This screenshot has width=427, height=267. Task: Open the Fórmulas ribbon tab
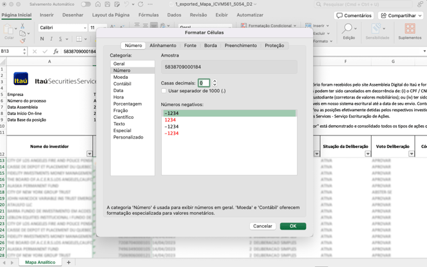tap(148, 15)
